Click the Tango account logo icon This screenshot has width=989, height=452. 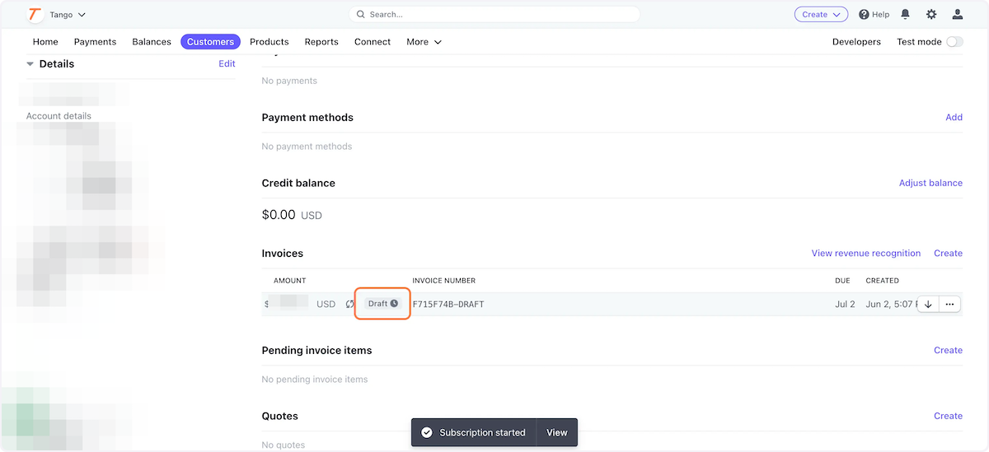[x=35, y=15]
